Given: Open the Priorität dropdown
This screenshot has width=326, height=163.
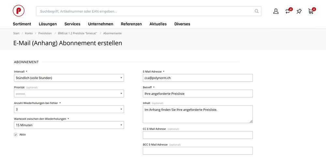Looking at the screenshot, I should pos(69,94).
